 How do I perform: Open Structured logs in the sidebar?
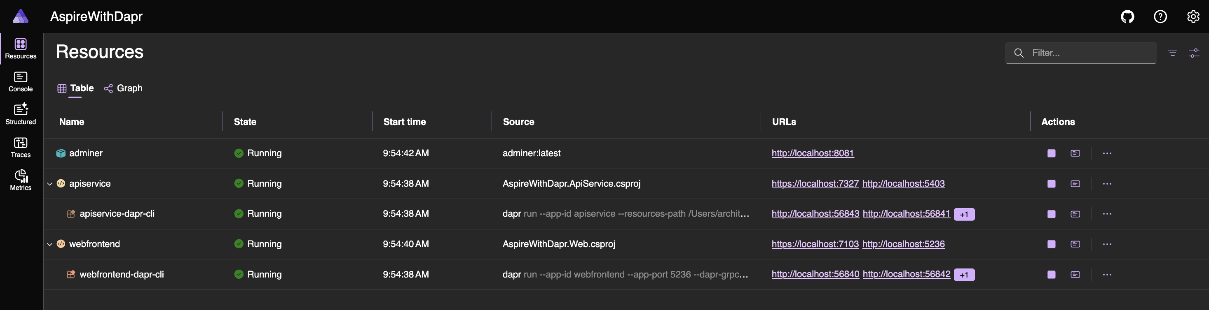tap(21, 115)
